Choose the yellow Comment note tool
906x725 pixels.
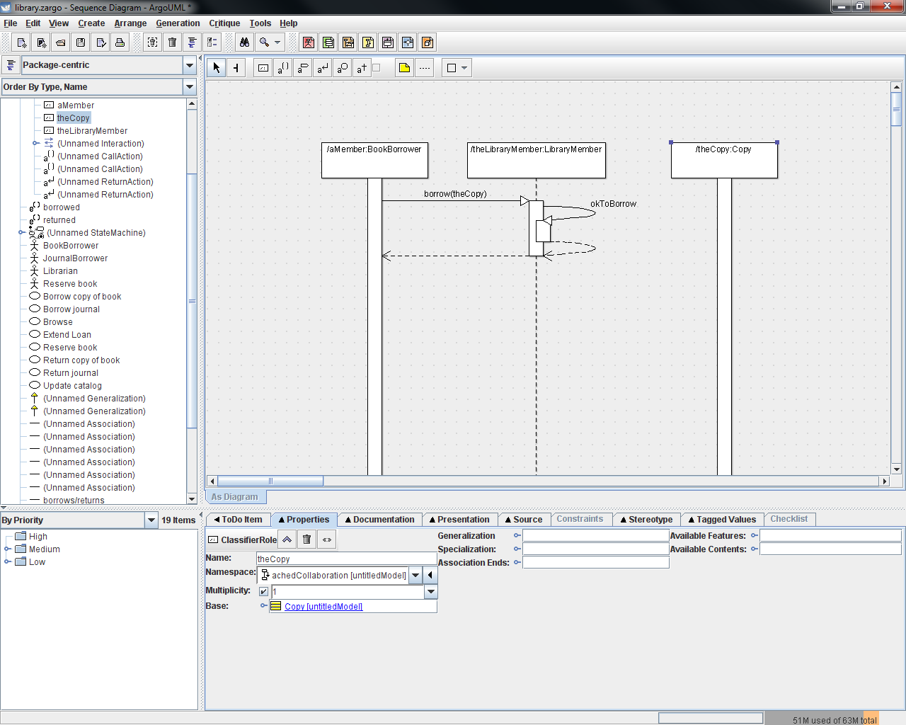[x=404, y=68]
